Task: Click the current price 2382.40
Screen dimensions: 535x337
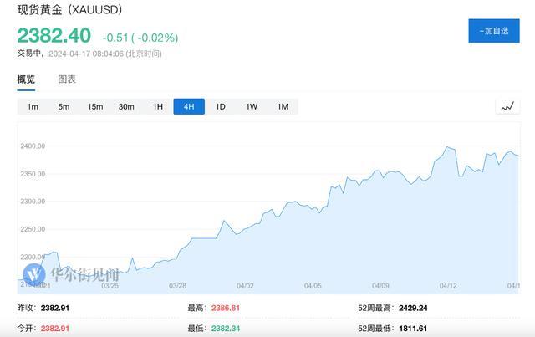Action: 53,38
